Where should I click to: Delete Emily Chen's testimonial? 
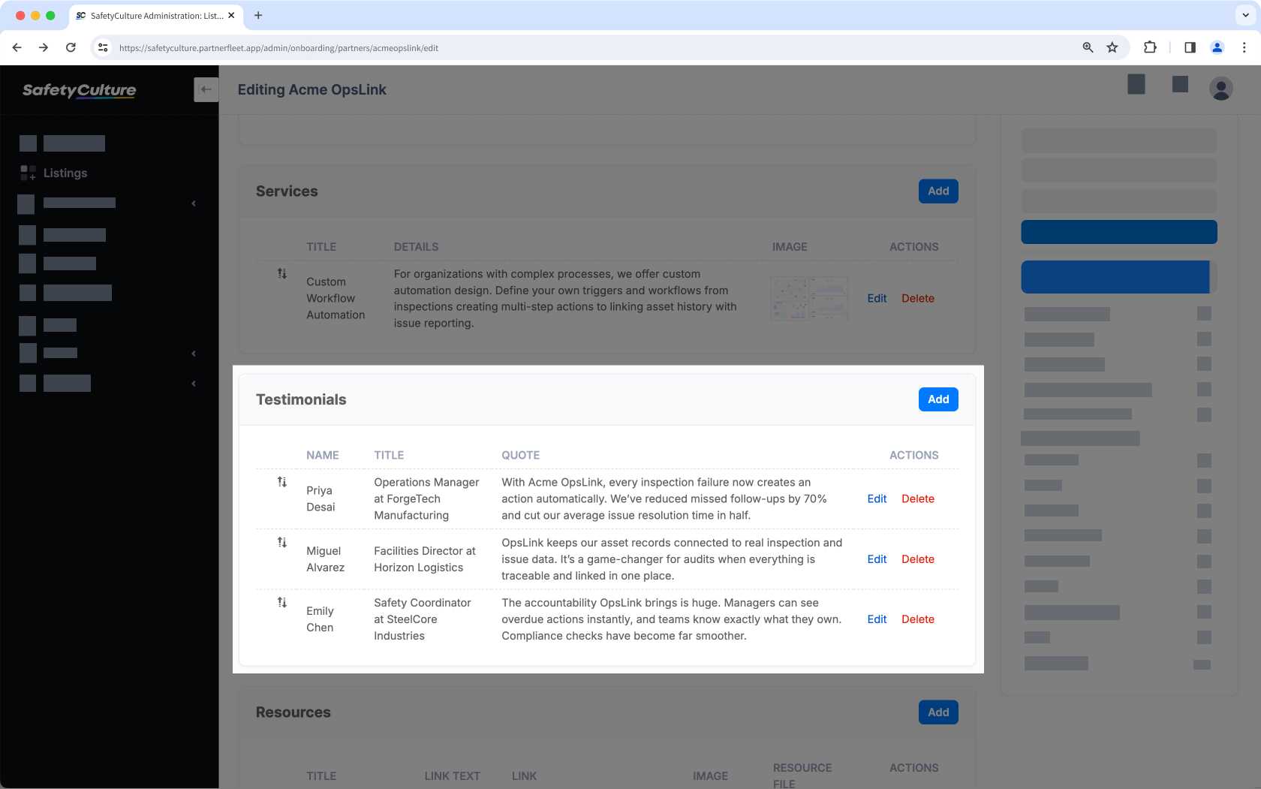pyautogui.click(x=918, y=619)
